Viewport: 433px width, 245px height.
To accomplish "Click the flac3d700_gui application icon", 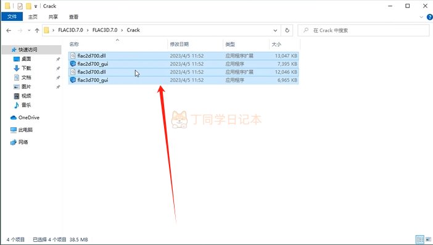I will (x=73, y=80).
